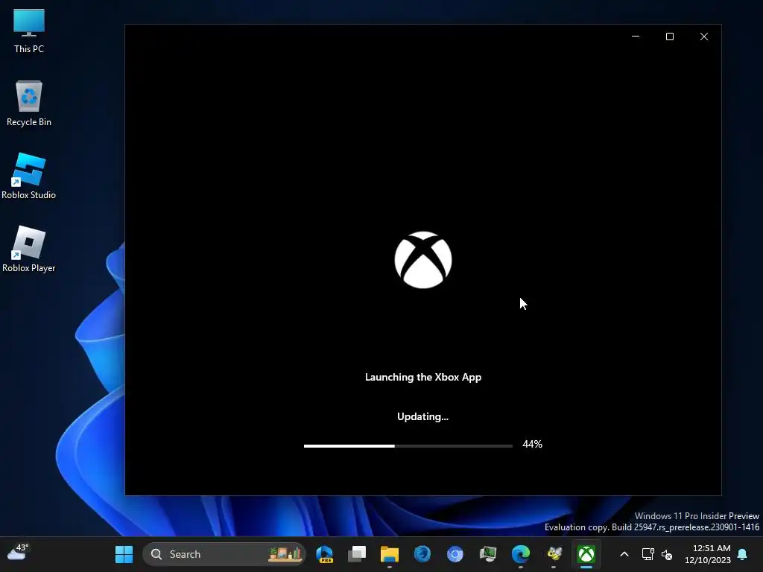Open Microsoft Edge from the taskbar
The width and height of the screenshot is (763, 572).
(x=521, y=554)
